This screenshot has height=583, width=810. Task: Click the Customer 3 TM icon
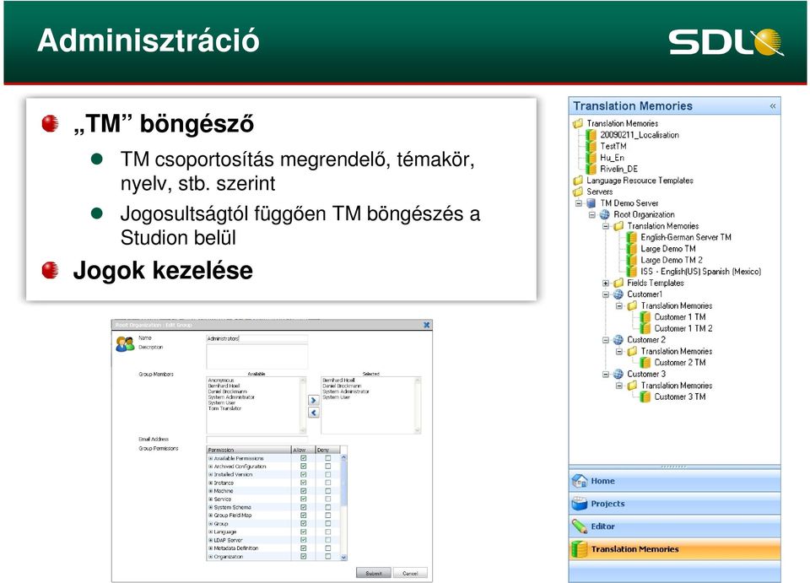pos(645,397)
